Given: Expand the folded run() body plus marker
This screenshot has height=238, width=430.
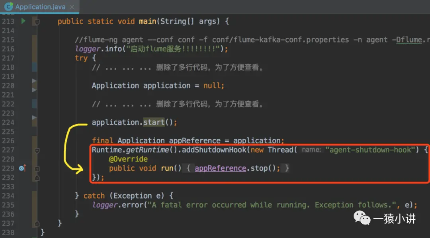Looking at the screenshot, I should [37, 169].
